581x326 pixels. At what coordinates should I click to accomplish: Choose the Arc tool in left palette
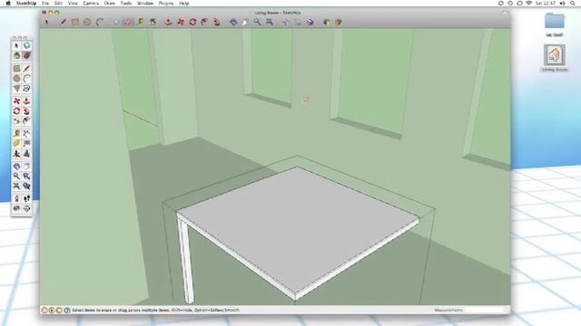26,79
